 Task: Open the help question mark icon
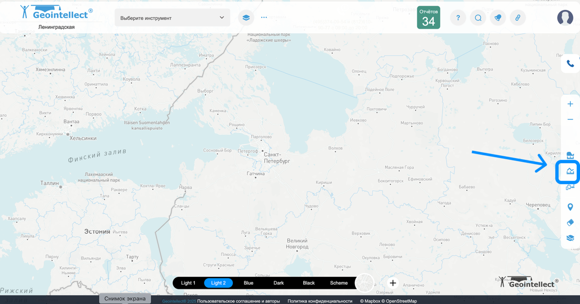[458, 18]
